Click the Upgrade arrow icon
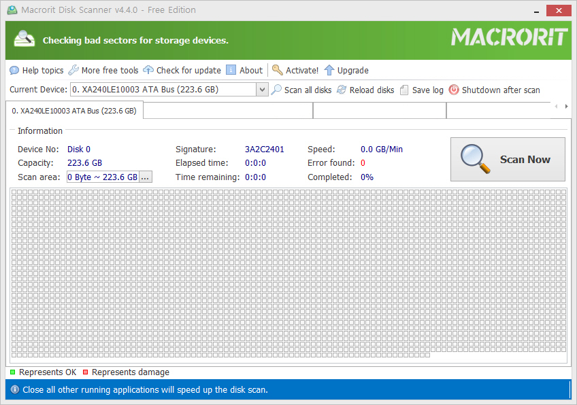The image size is (577, 405). click(329, 70)
